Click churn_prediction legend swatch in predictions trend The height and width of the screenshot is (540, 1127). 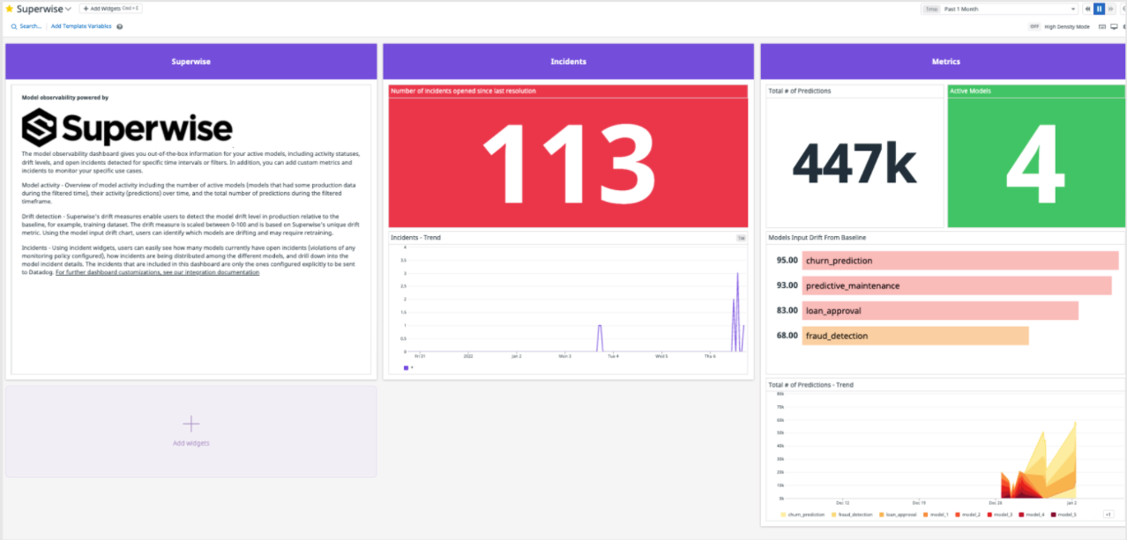tap(782, 514)
